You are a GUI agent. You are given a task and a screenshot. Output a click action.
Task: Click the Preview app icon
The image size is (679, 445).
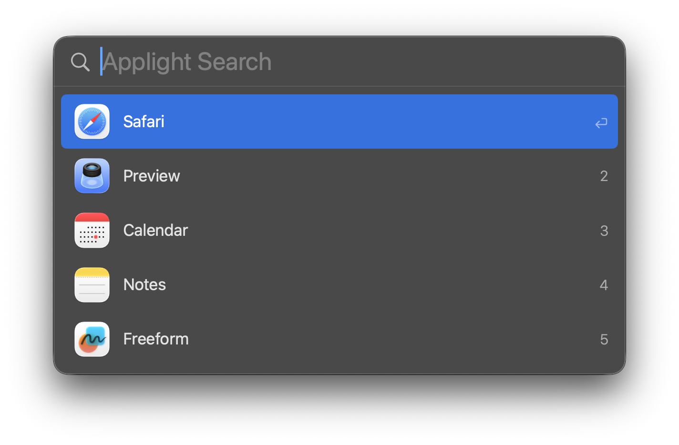(x=92, y=176)
